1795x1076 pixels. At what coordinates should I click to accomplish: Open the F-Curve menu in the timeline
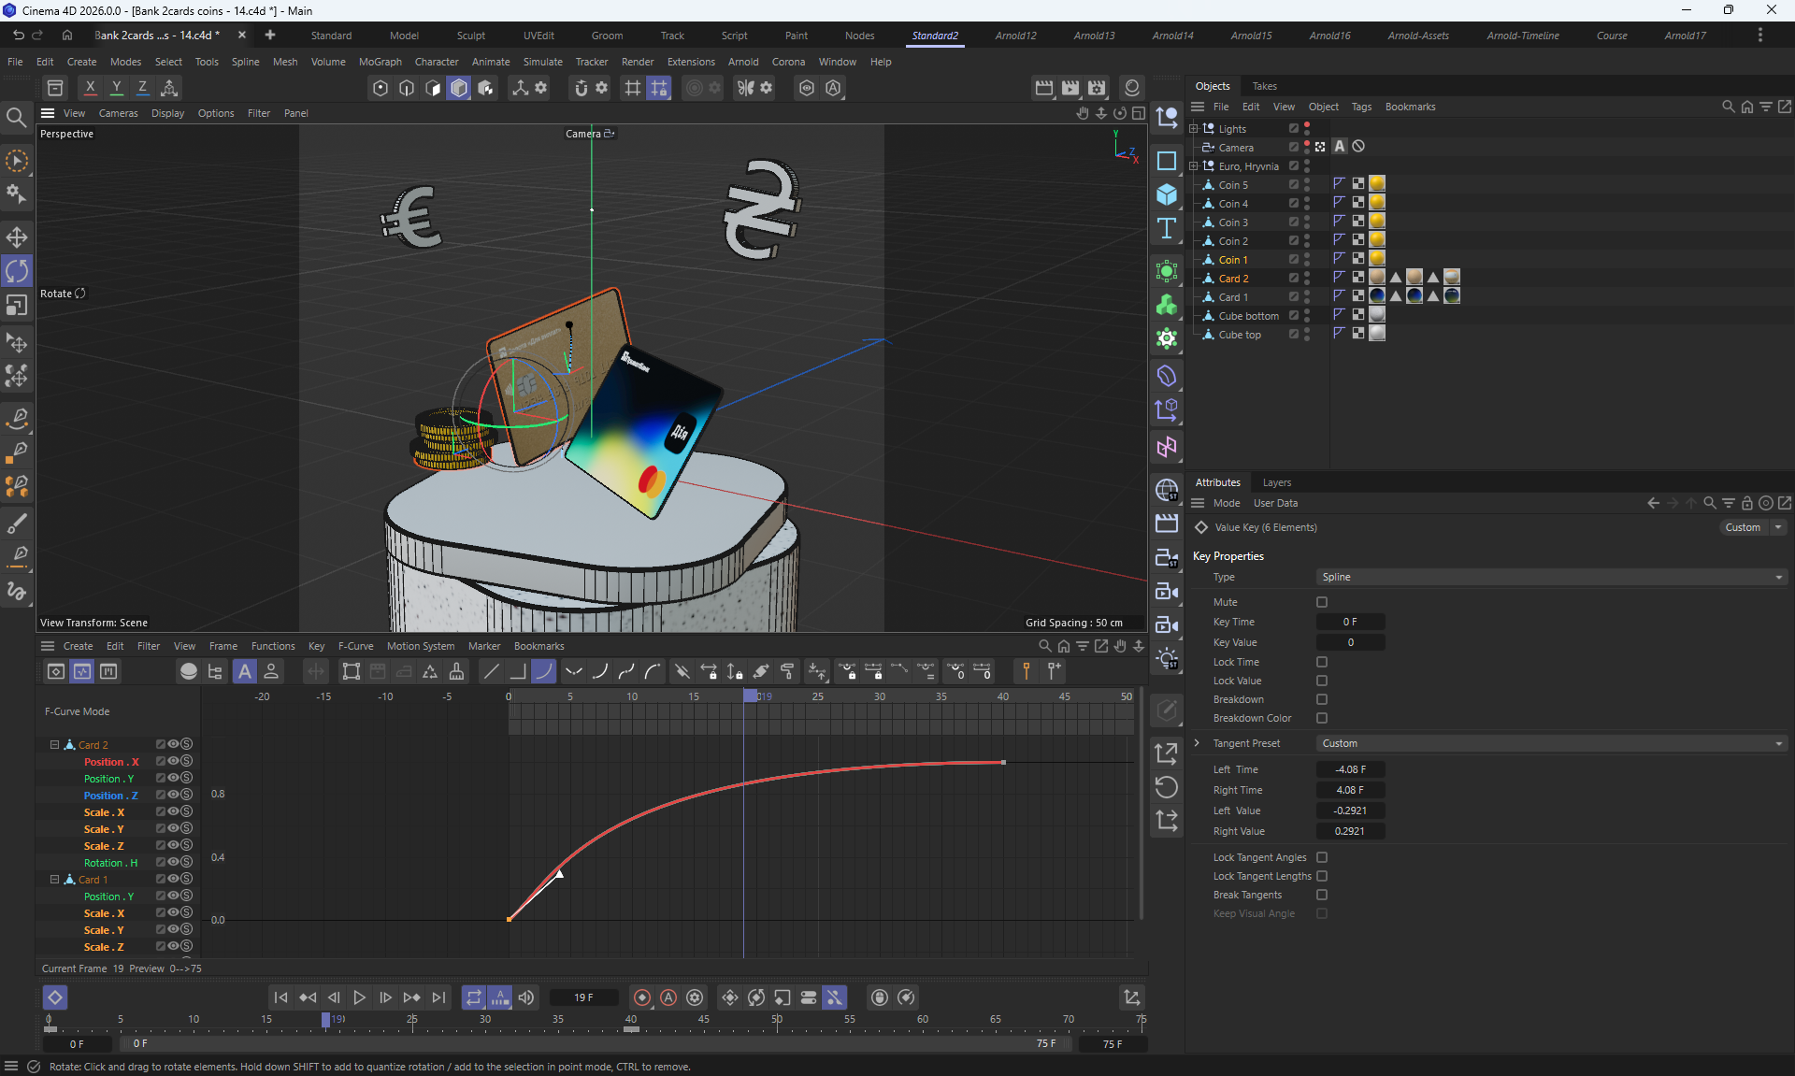(x=355, y=646)
